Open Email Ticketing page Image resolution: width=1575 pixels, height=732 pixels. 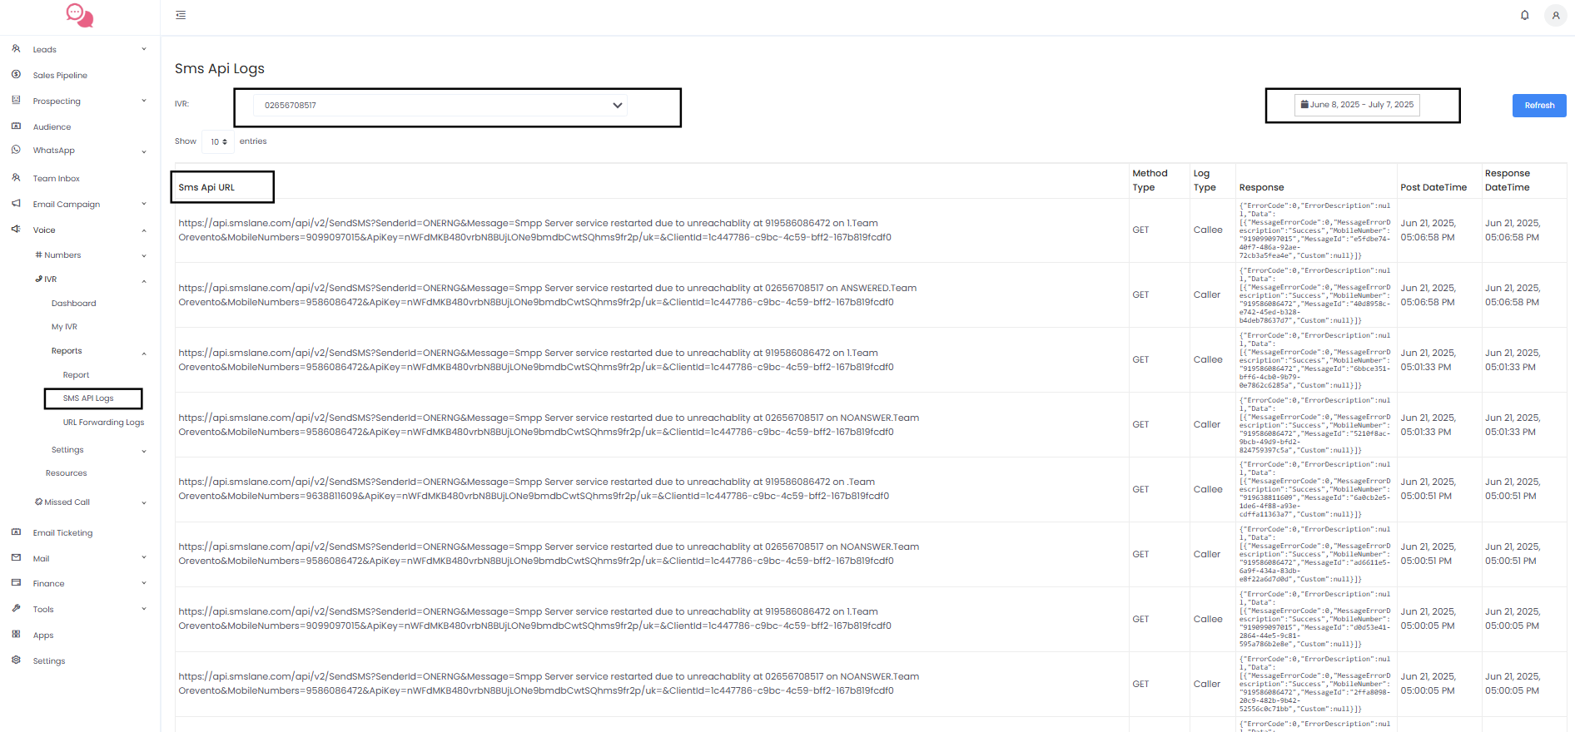(62, 533)
